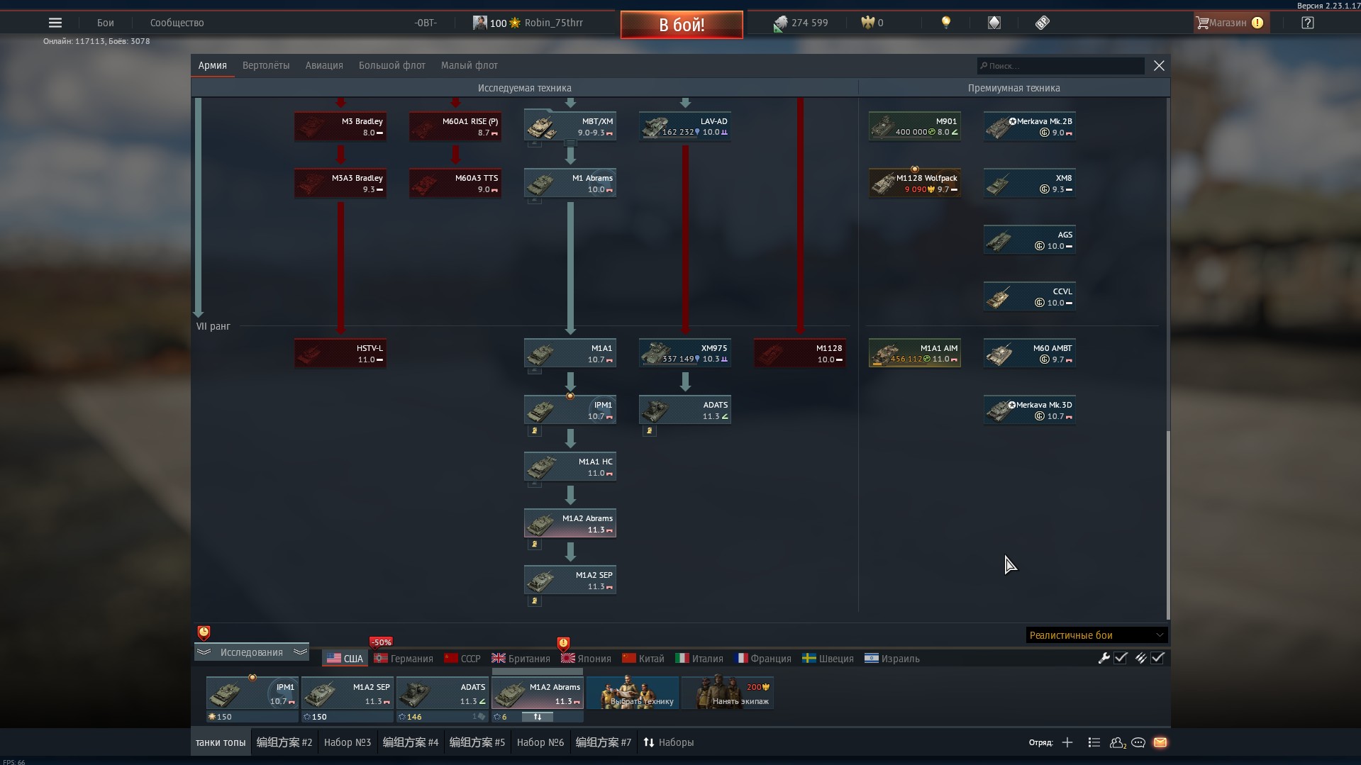Click crew badge icon under ADATS in tree
This screenshot has height=765, width=1361.
[649, 430]
